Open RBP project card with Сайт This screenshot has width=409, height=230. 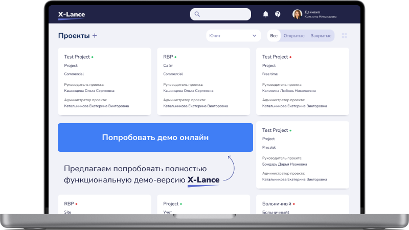coord(203,81)
